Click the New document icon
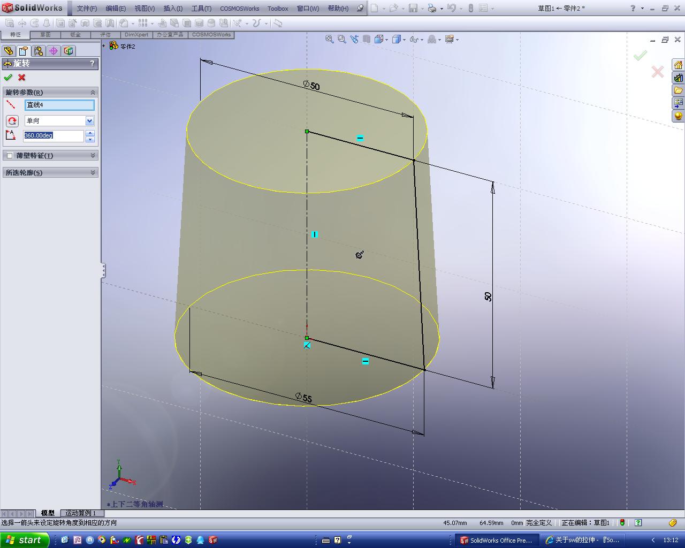685x548 pixels. pos(375,8)
